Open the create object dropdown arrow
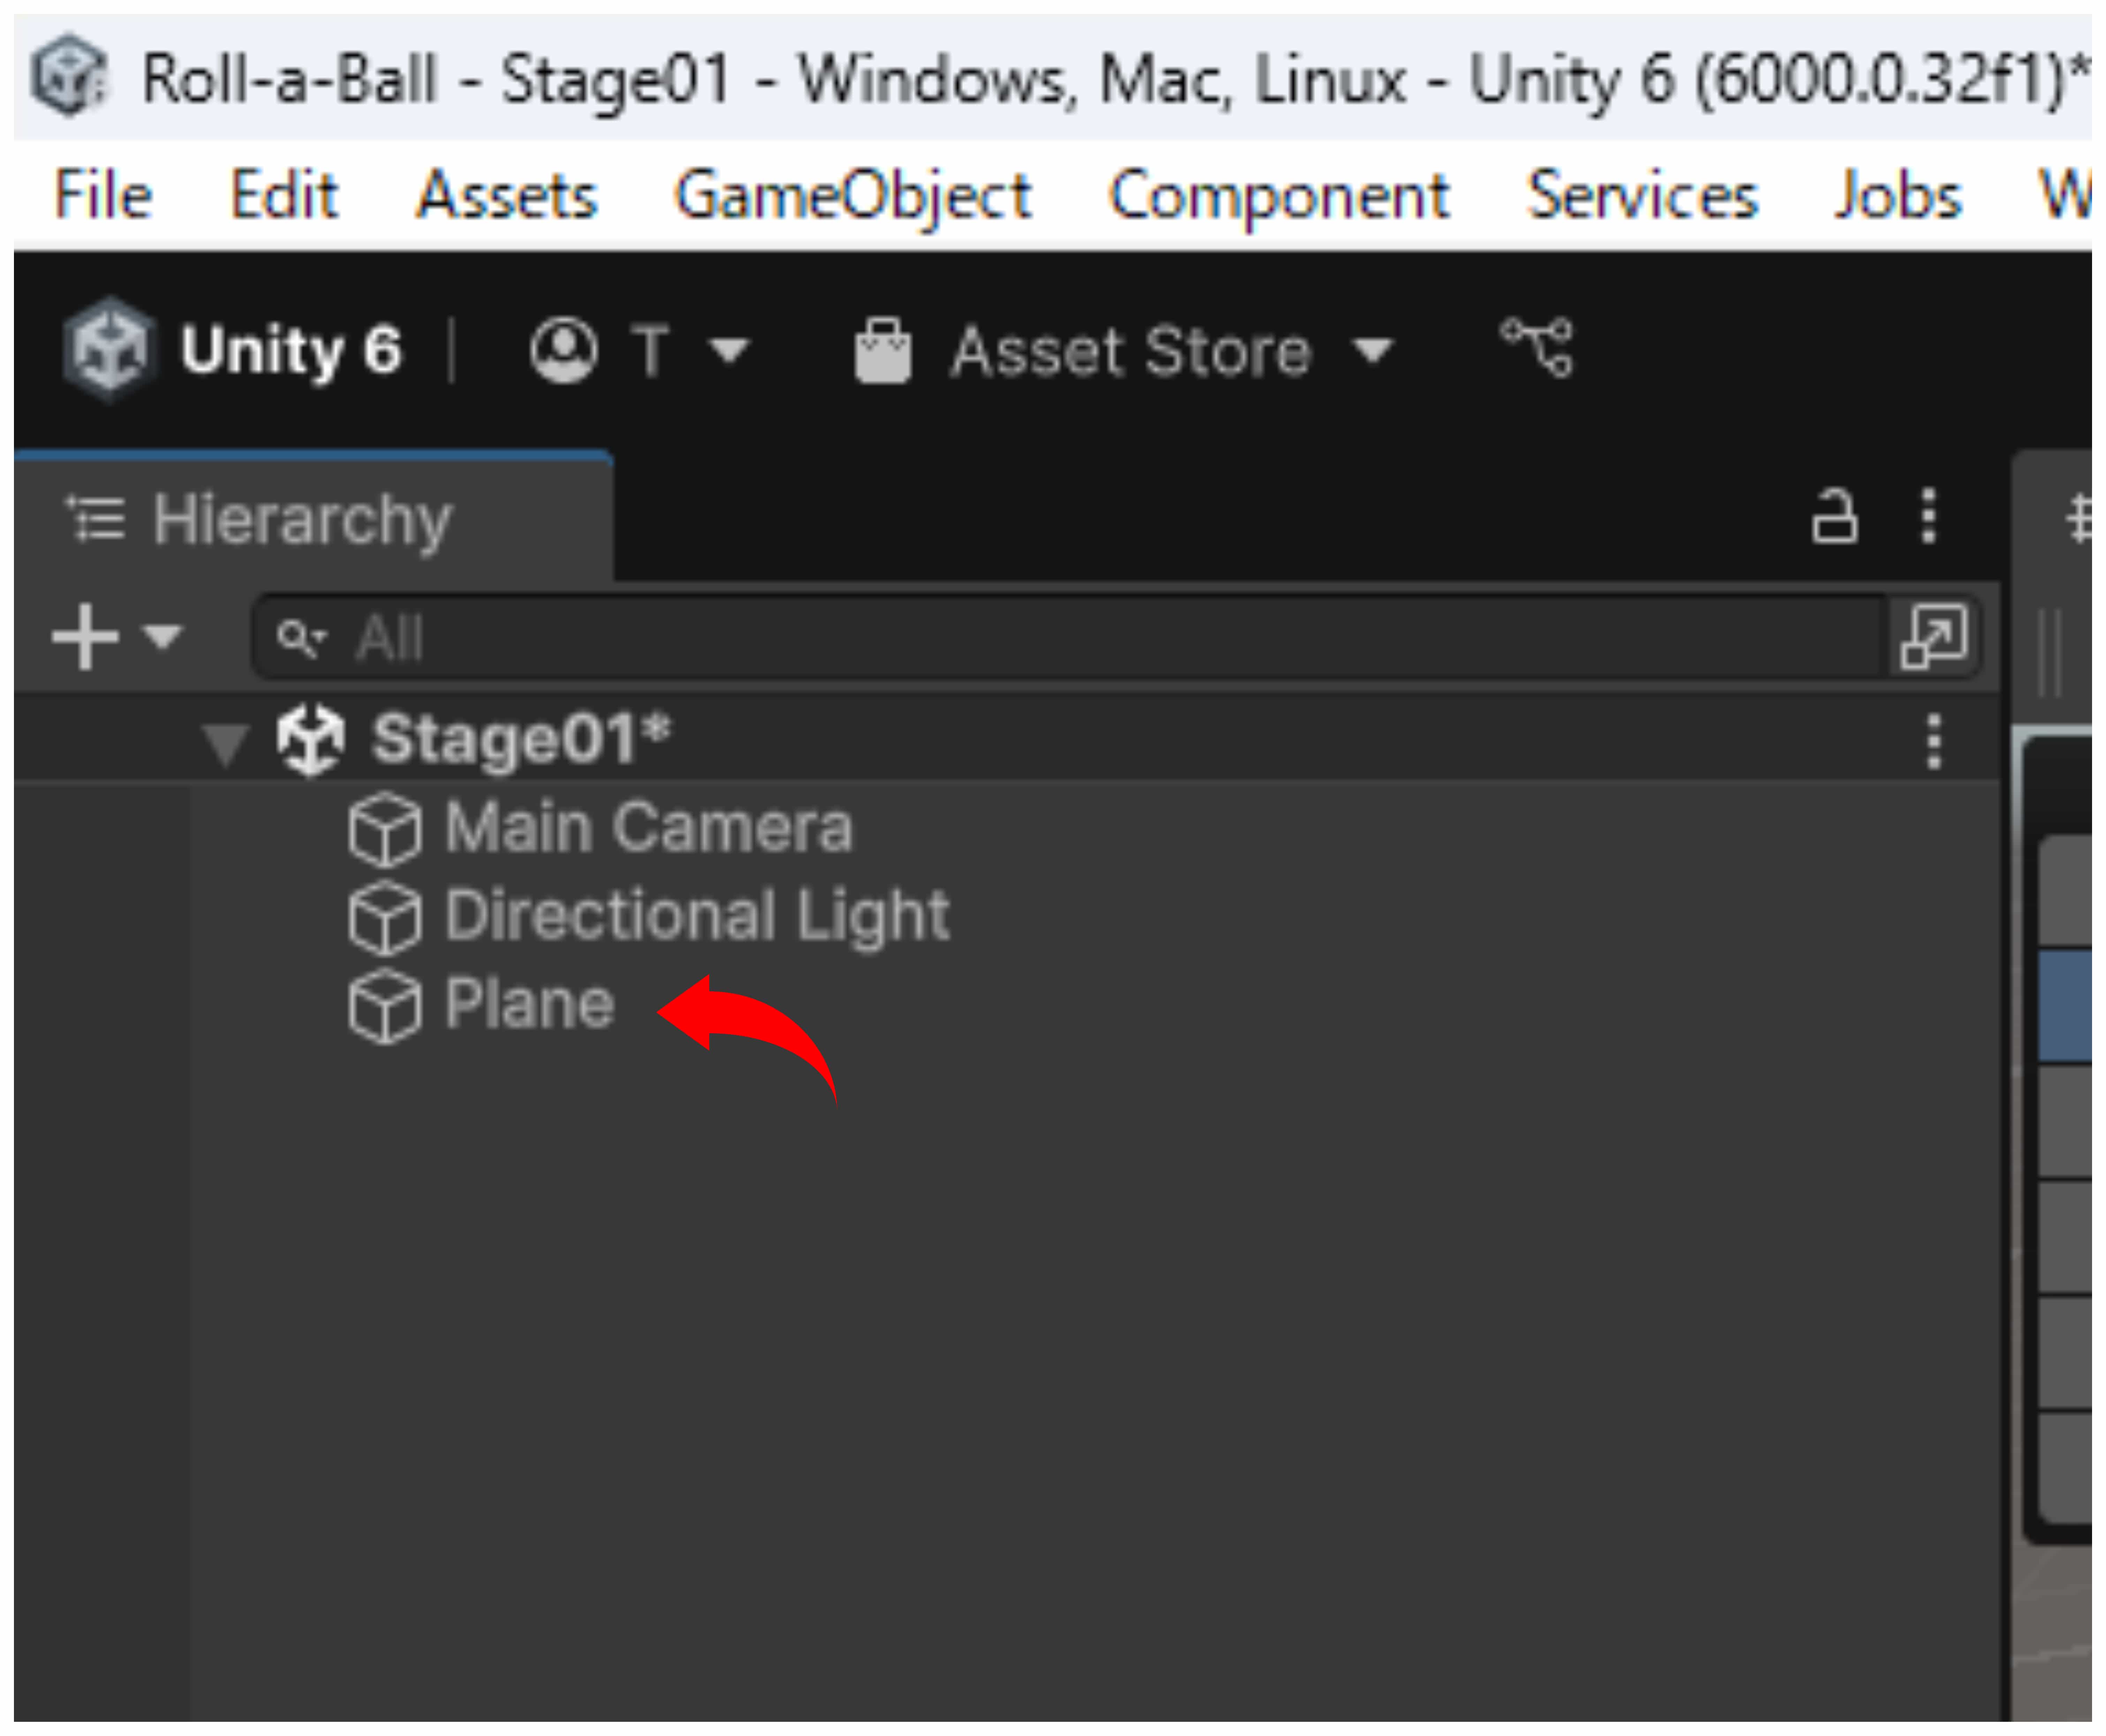2106x1736 pixels. click(162, 636)
